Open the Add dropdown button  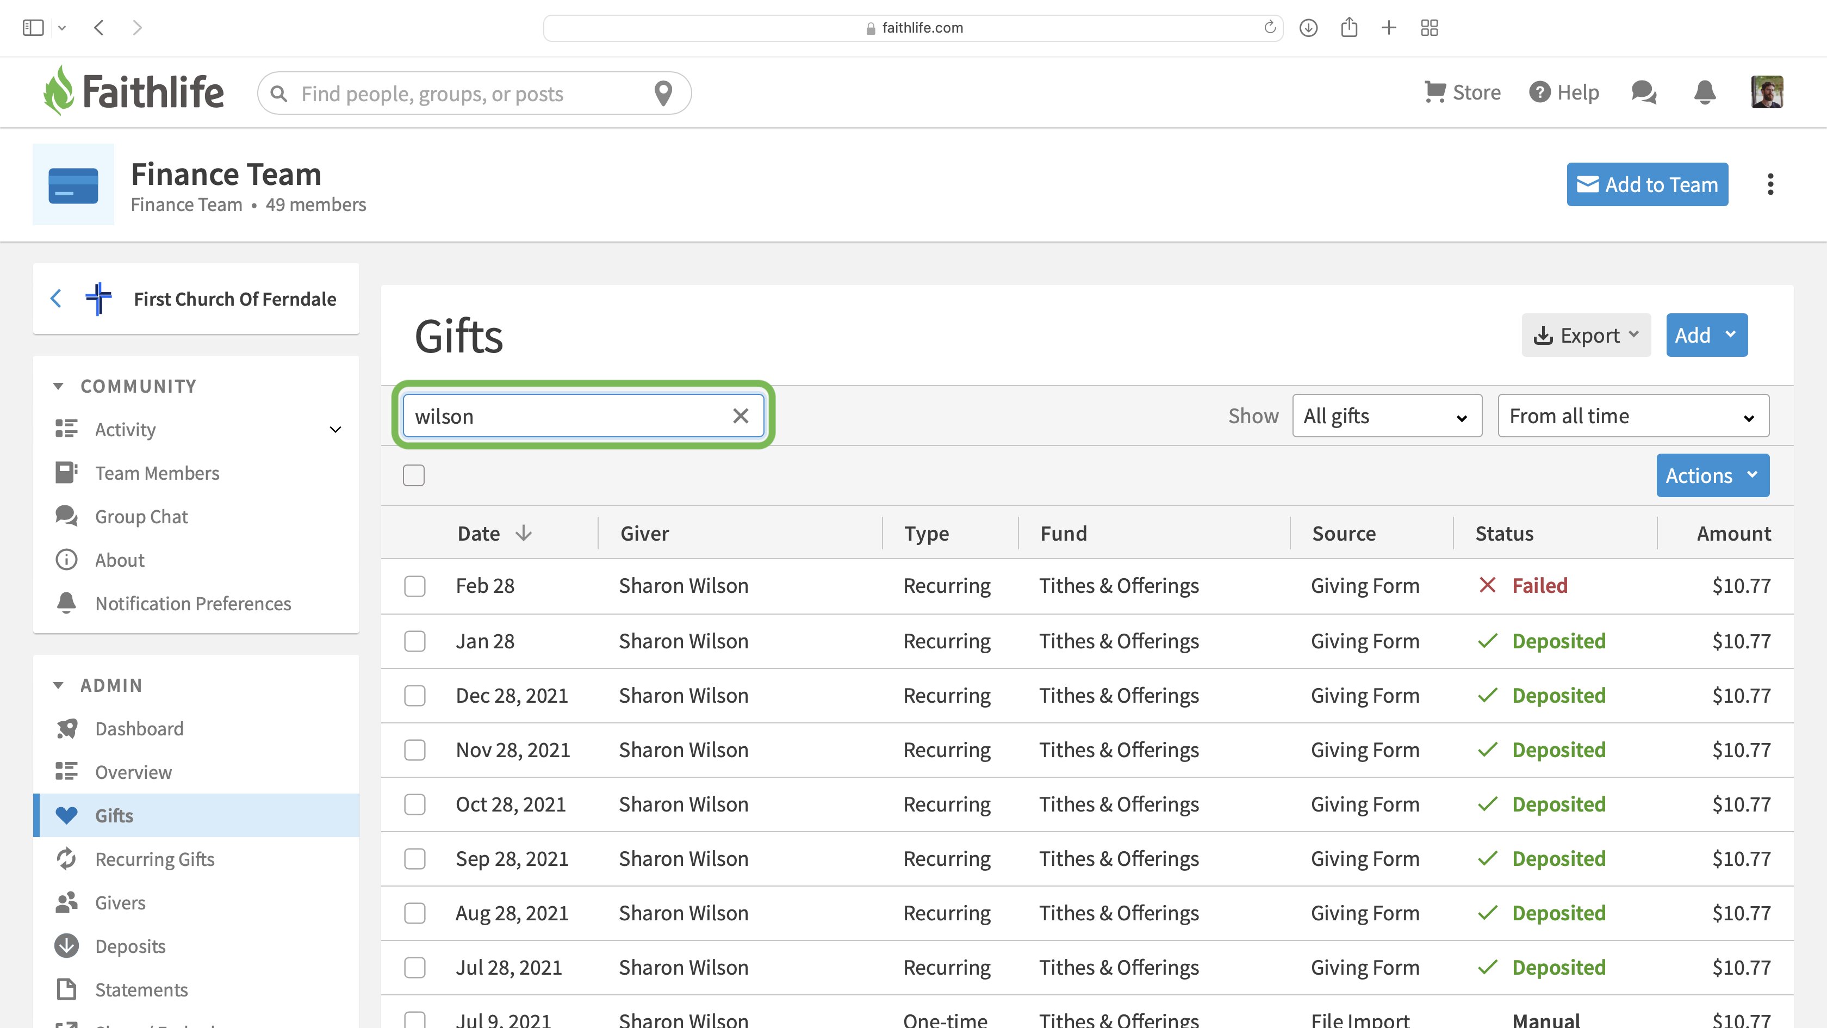pyautogui.click(x=1706, y=335)
